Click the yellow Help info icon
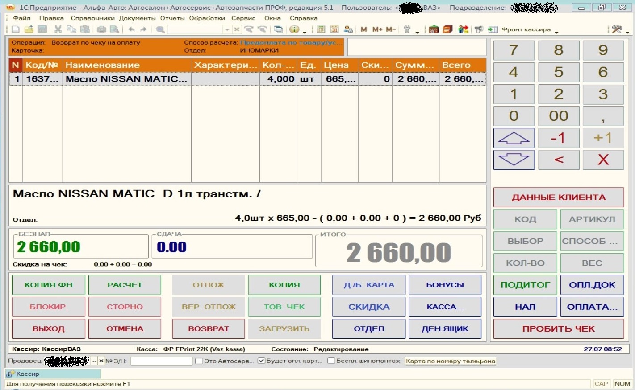The width and height of the screenshot is (635, 390). point(294,29)
